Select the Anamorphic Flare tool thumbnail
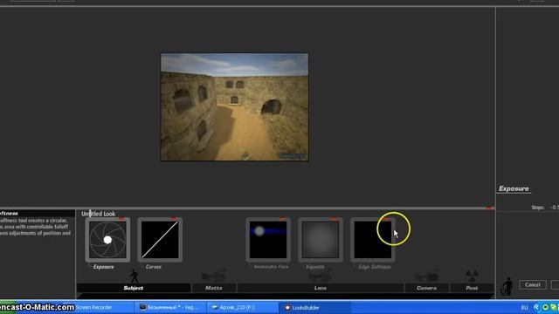This screenshot has width=559, height=314. click(268, 240)
